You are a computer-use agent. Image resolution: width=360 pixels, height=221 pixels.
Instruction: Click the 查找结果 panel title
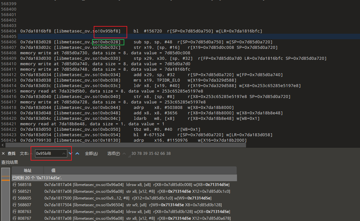click(x=10, y=162)
